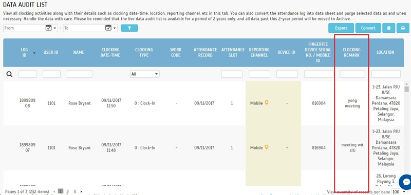
Task: Open the From date calendar icon
Action: (x=48, y=28)
